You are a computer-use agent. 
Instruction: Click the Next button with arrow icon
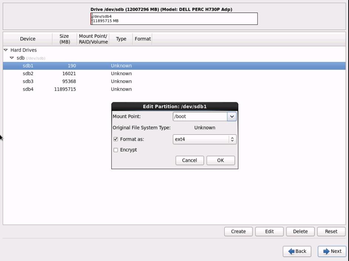pos(332,251)
